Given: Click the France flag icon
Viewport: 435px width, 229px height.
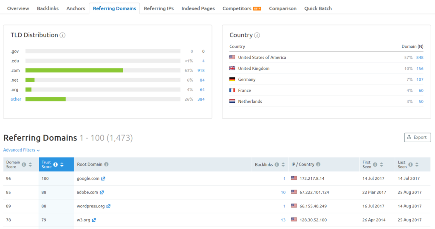Looking at the screenshot, I should (x=232, y=91).
